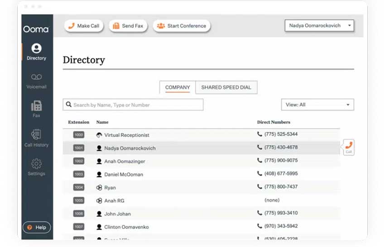
Task: Click phone icon next to (408) 677-5995
Action: pos(260,174)
